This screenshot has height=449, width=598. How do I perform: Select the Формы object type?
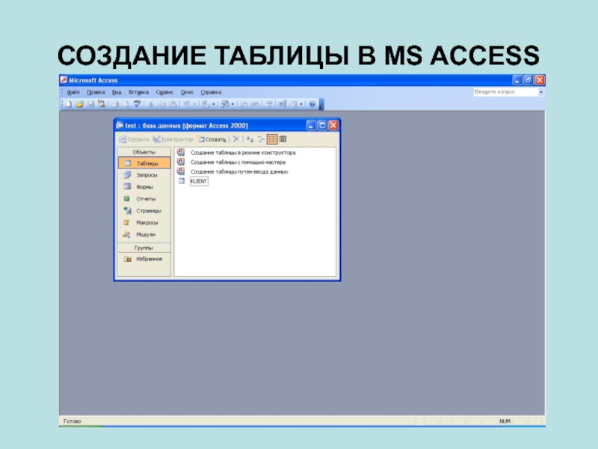tap(144, 187)
